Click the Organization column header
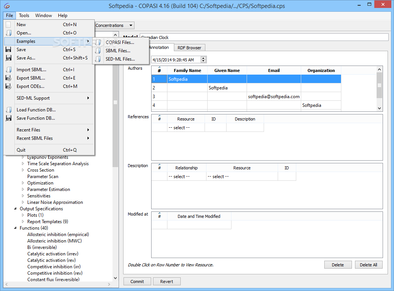The image size is (394, 291). (321, 70)
